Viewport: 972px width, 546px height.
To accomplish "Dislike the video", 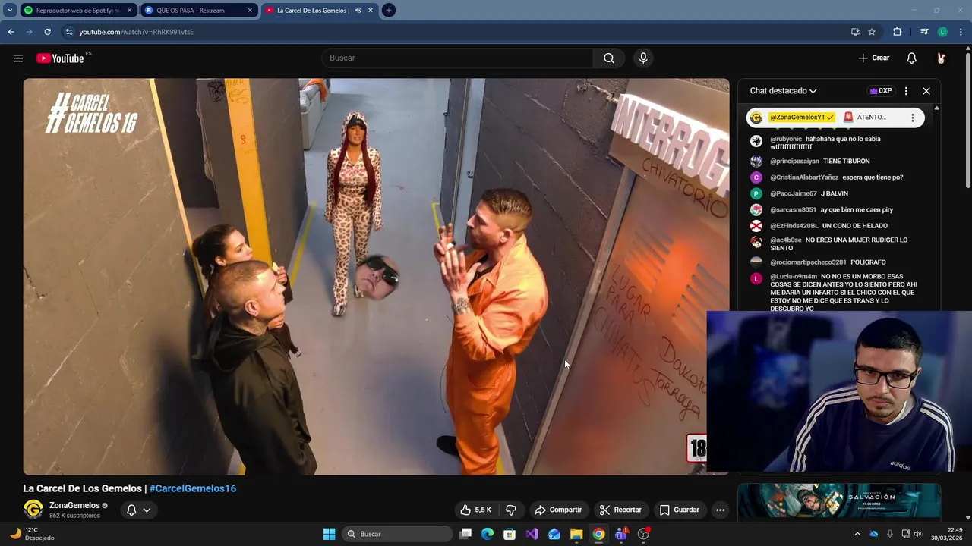I will pyautogui.click(x=511, y=510).
